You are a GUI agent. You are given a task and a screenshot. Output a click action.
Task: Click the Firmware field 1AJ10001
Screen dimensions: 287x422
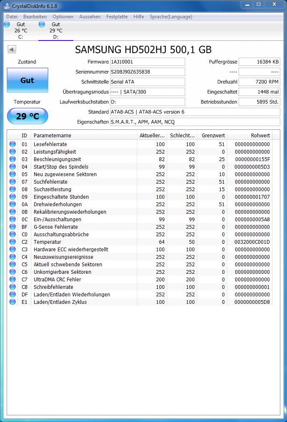tap(148, 62)
